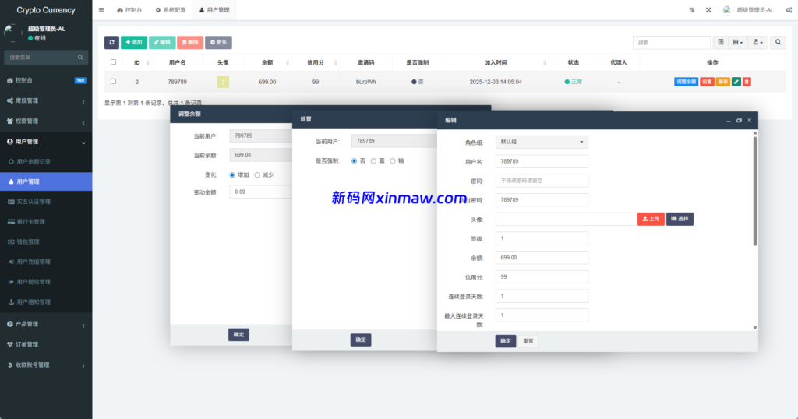
Task: Toggle the sidebar with the hamburger icon
Action: coord(101,9)
